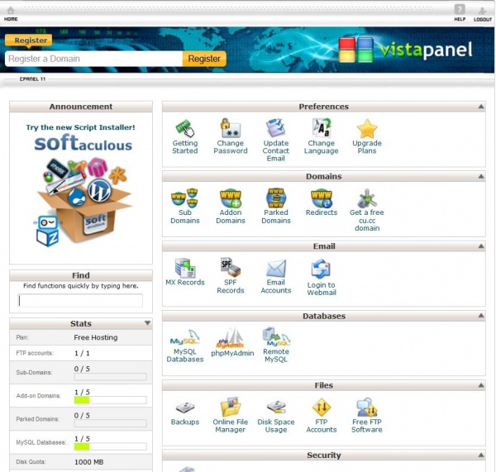Open the Sub Domains icon
The image size is (496, 472).
[184, 198]
